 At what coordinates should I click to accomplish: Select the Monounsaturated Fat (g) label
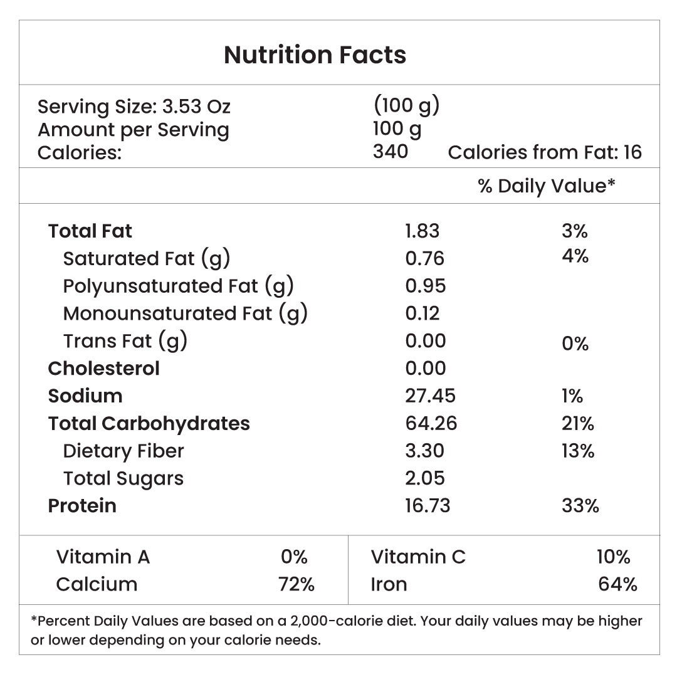point(186,313)
